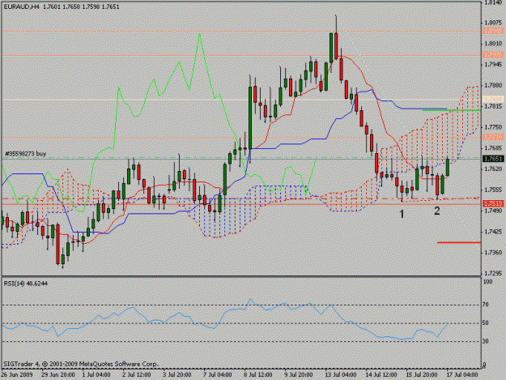Click the 1.7425 price axis label
This screenshot has height=380, width=506.
pyautogui.click(x=493, y=232)
